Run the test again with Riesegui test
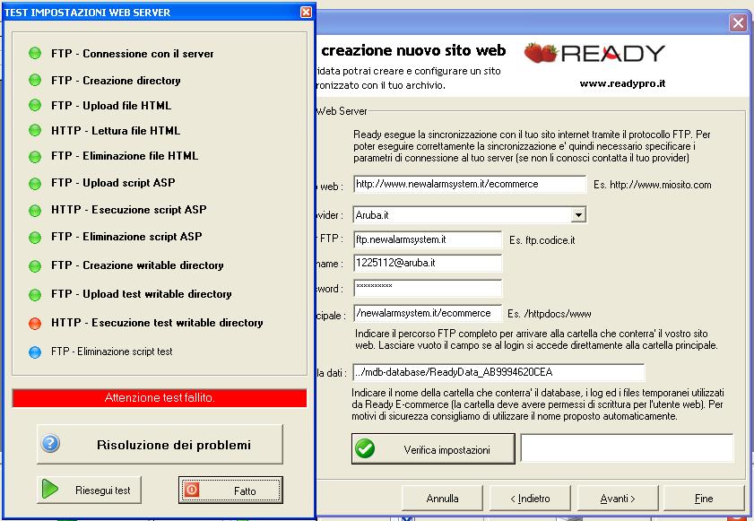 click(x=89, y=490)
